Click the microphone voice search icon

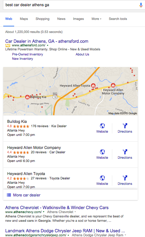click(141, 5)
